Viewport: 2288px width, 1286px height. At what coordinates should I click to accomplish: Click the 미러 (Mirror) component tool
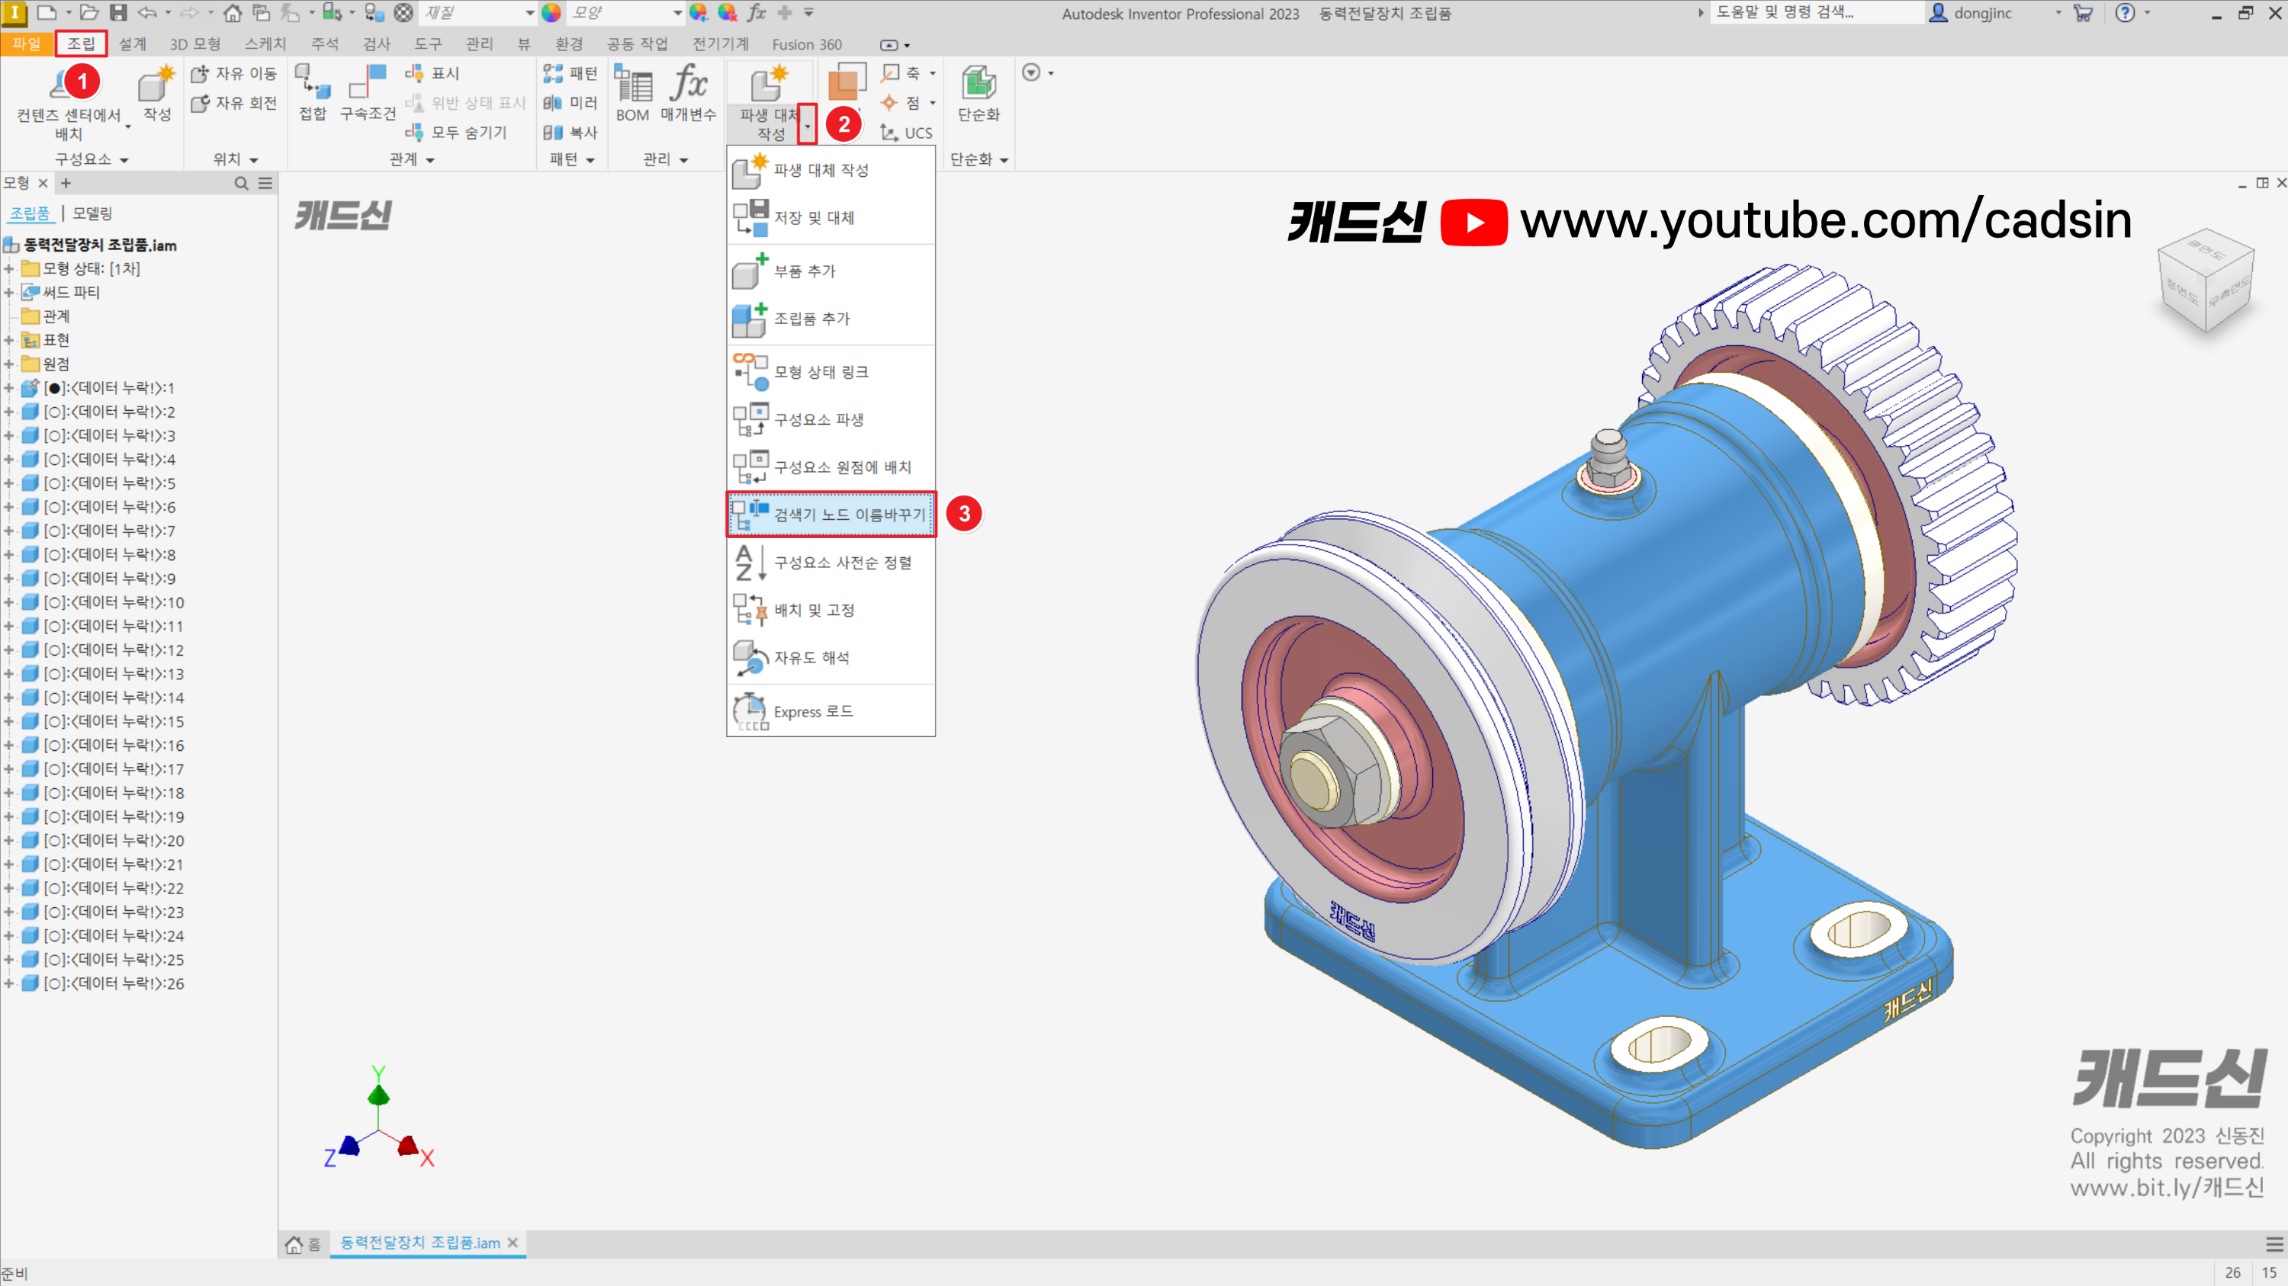point(570,103)
